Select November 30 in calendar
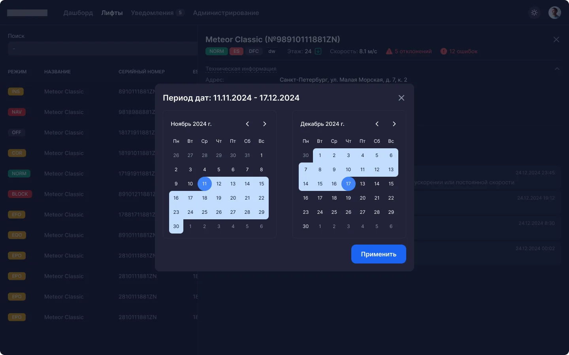The image size is (569, 355). [x=176, y=226]
